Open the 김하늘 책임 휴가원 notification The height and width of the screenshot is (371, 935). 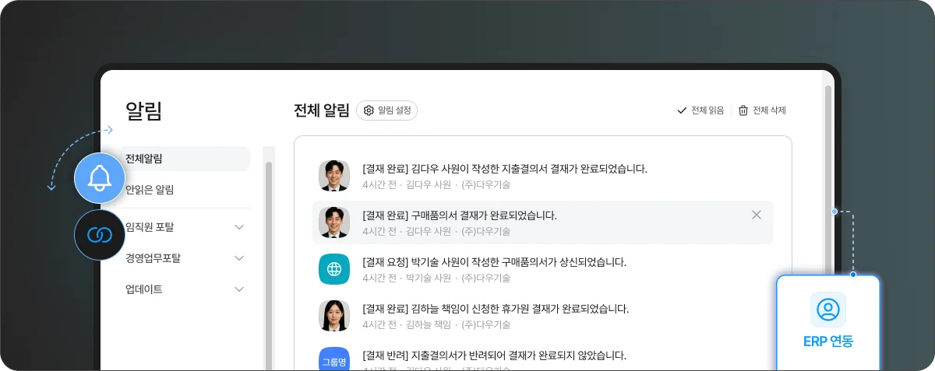[496, 309]
